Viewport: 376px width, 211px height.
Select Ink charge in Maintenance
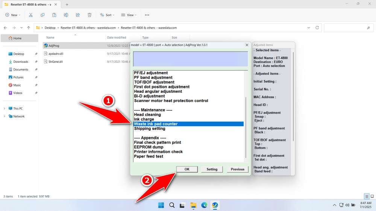tap(144, 119)
